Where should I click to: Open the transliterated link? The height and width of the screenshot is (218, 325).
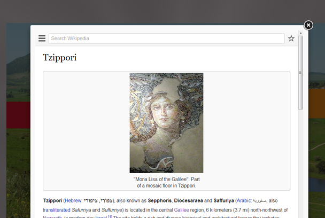[x=57, y=210]
